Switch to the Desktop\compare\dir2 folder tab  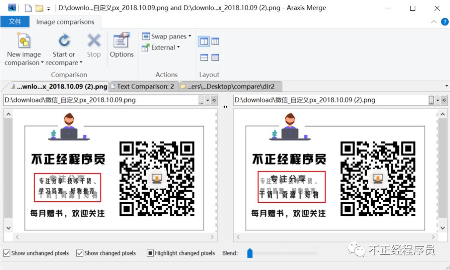(230, 86)
